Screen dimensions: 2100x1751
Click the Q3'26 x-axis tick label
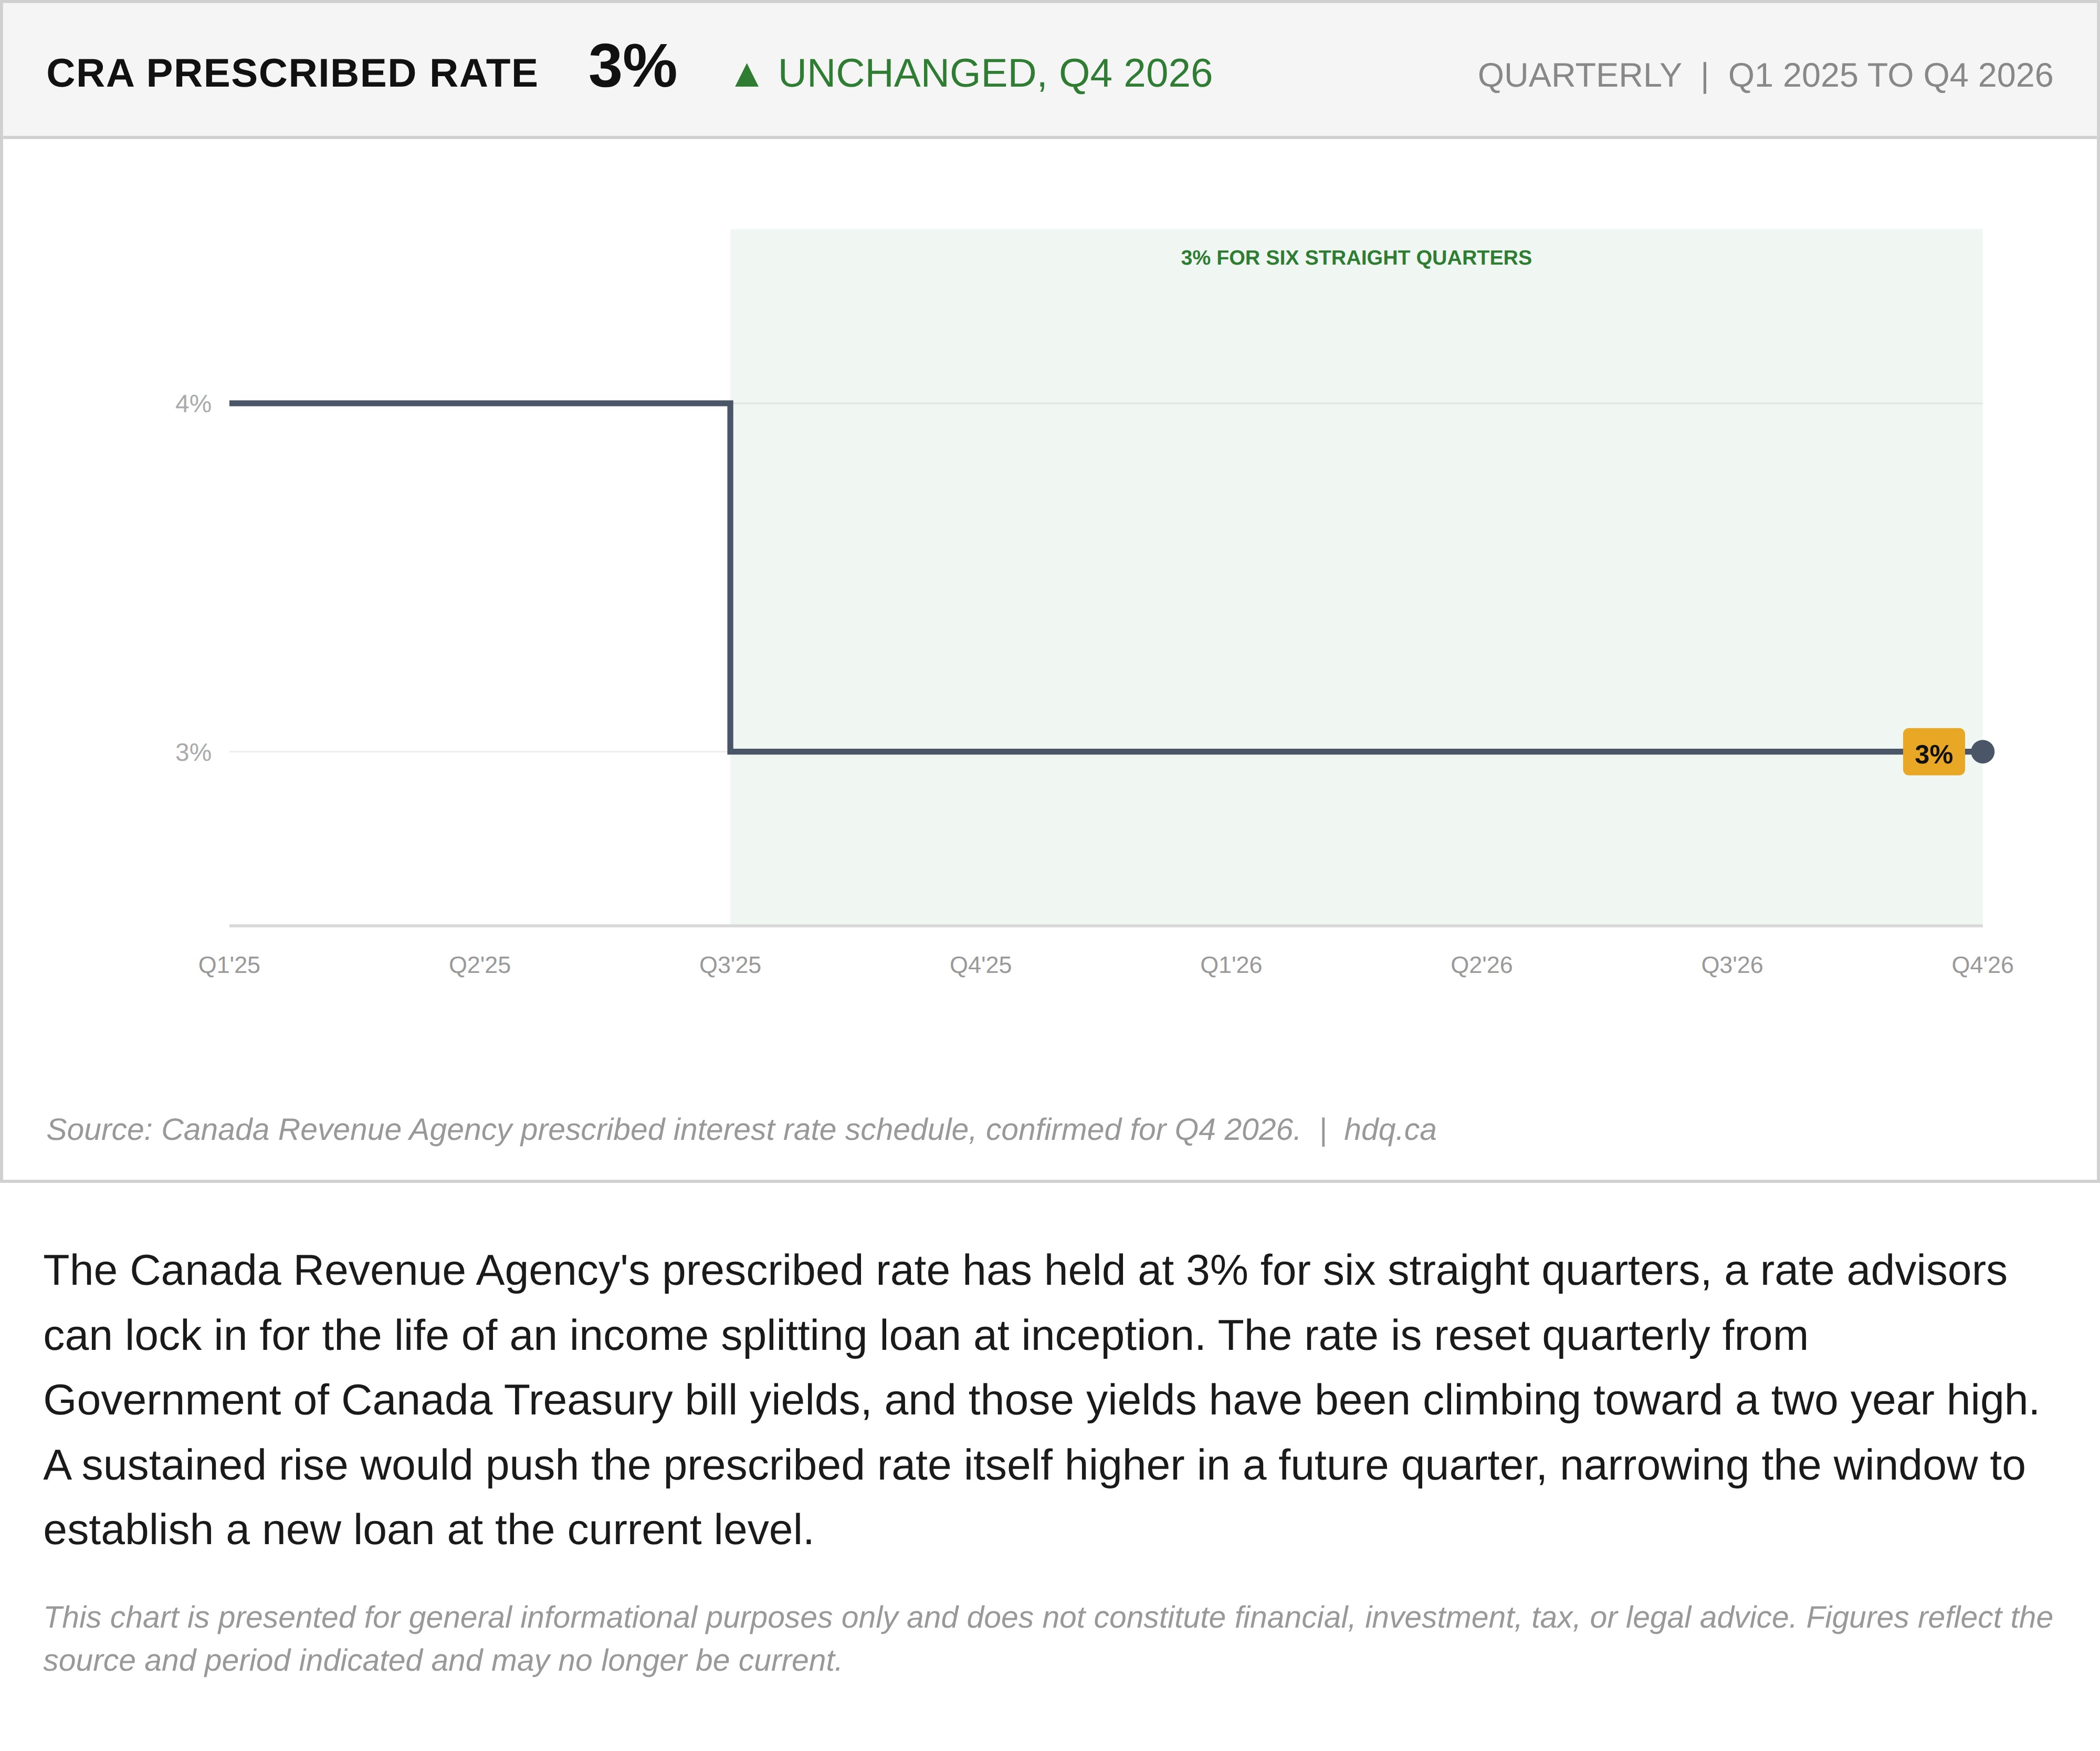point(1732,965)
